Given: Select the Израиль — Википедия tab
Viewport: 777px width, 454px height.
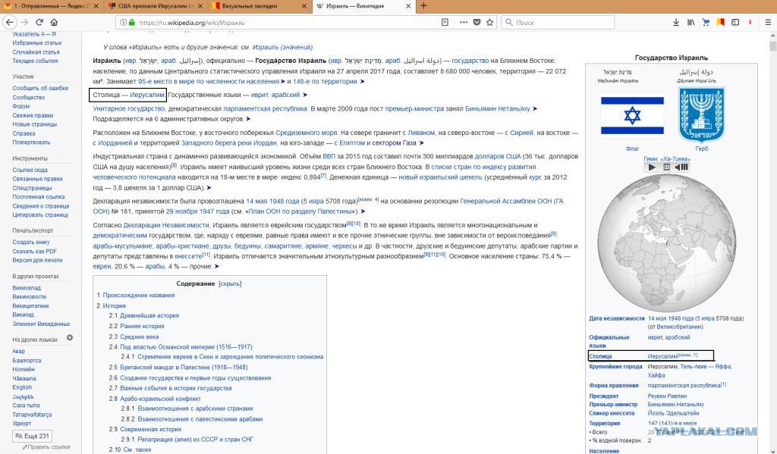Looking at the screenshot, I should [x=363, y=6].
